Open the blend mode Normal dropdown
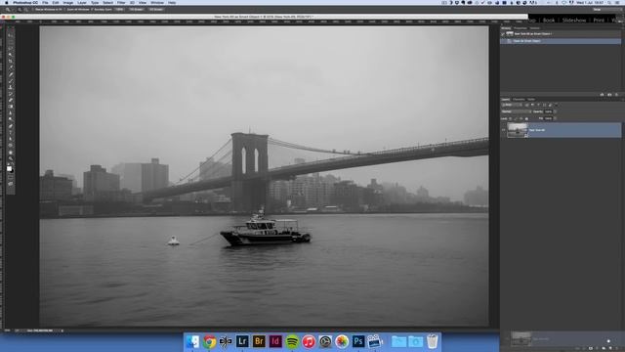 coord(517,111)
